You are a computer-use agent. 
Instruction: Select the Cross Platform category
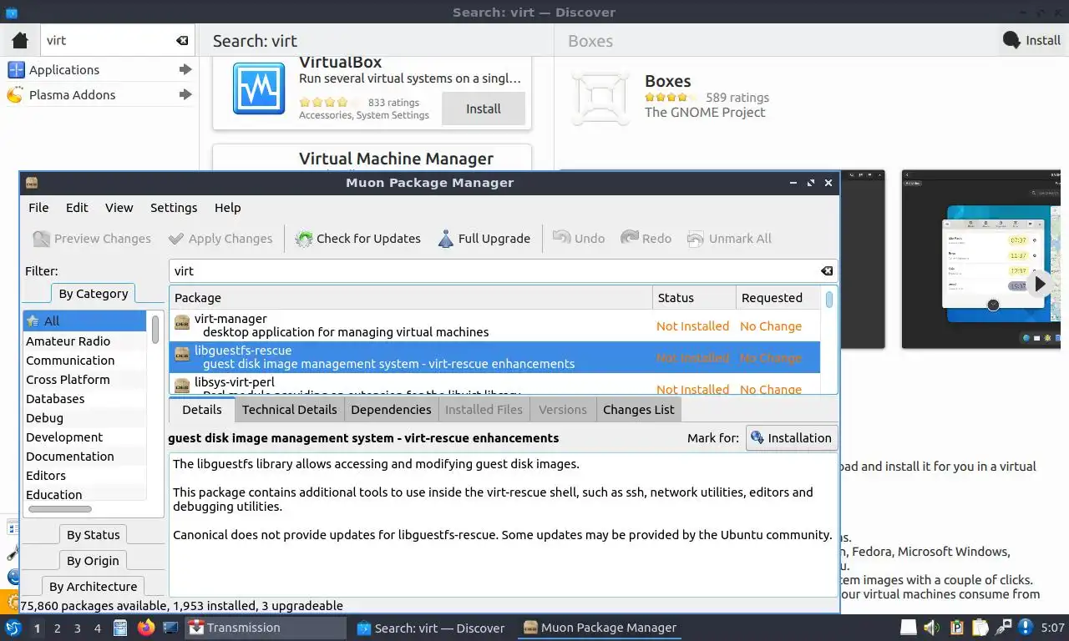coord(84,380)
